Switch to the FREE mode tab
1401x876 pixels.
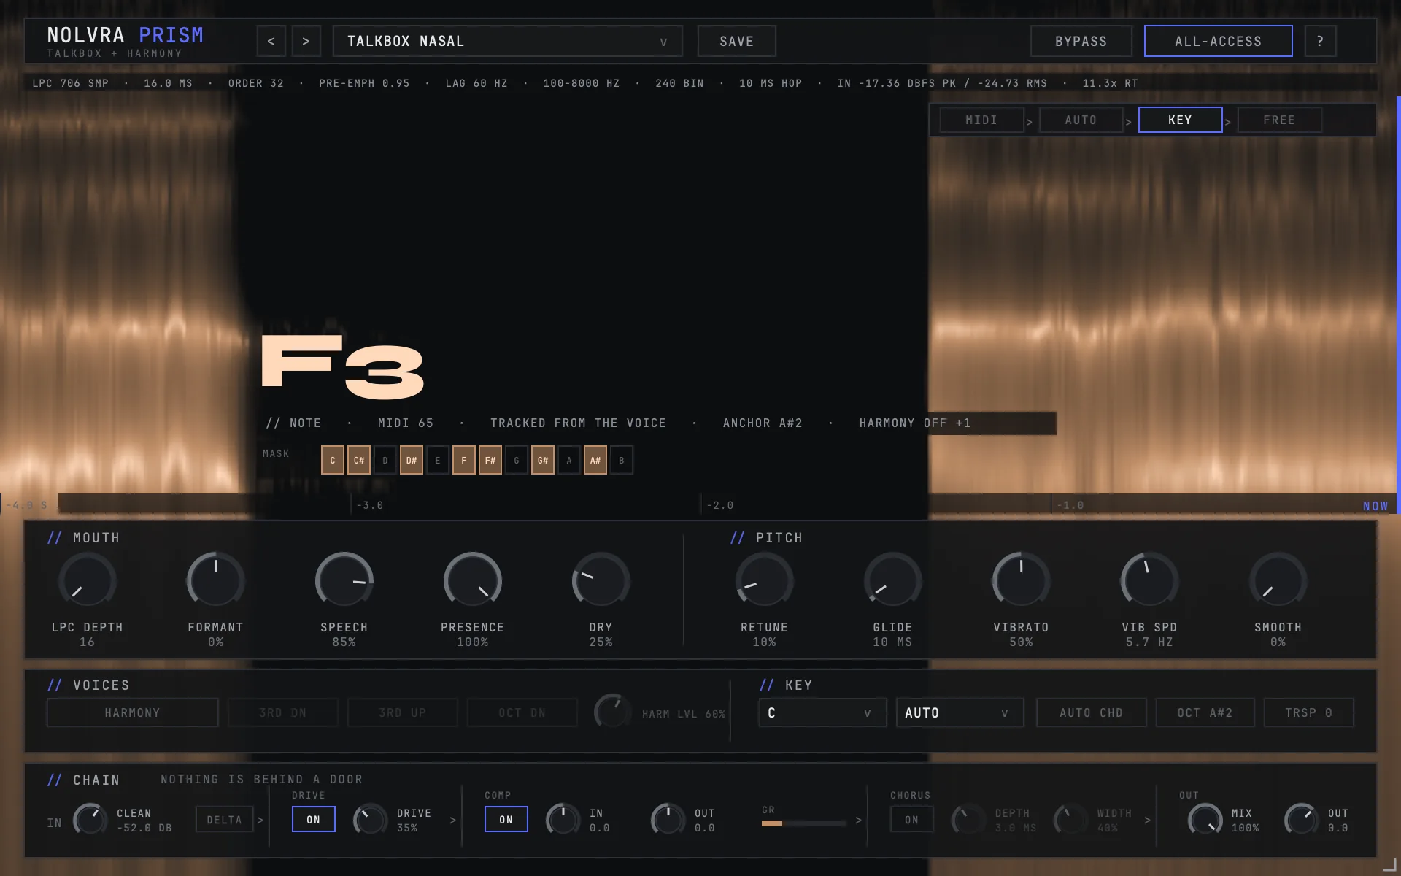pos(1279,120)
